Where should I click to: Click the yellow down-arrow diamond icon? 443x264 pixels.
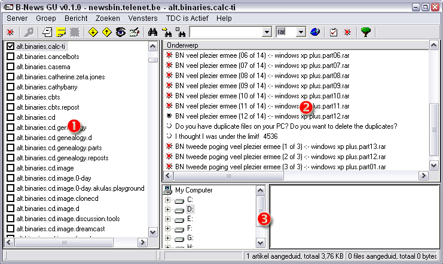tap(93, 32)
